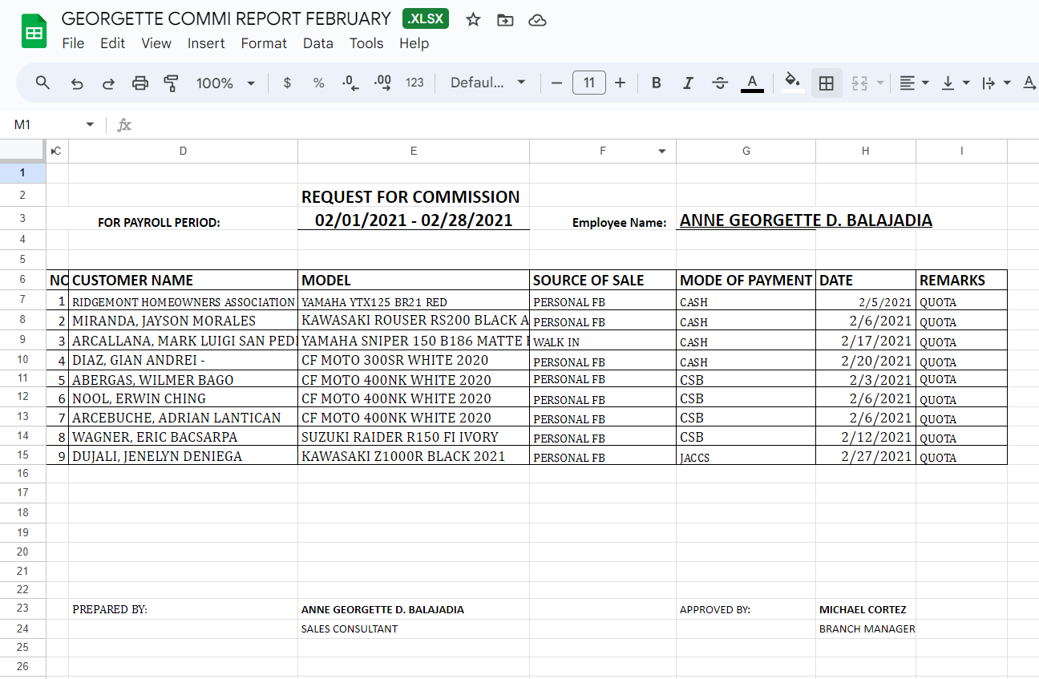Toggle strikethrough formatting
The width and height of the screenshot is (1039, 679).
(720, 83)
